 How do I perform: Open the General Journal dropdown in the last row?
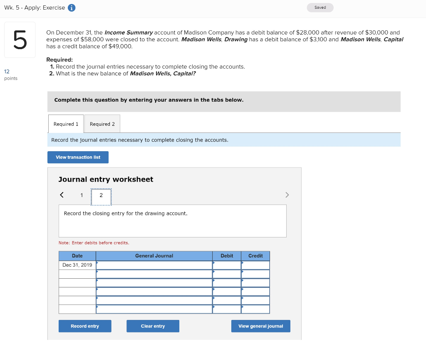pyautogui.click(x=97, y=307)
